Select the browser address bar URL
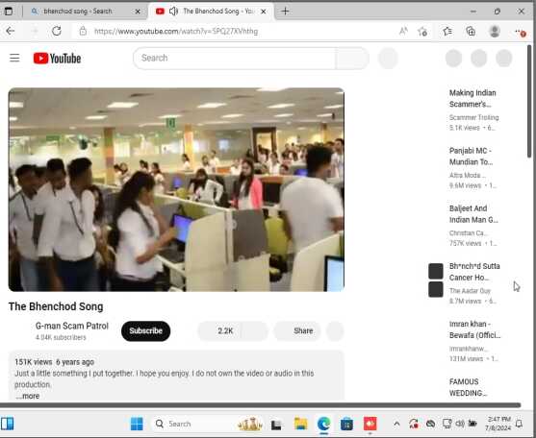 pyautogui.click(x=176, y=32)
